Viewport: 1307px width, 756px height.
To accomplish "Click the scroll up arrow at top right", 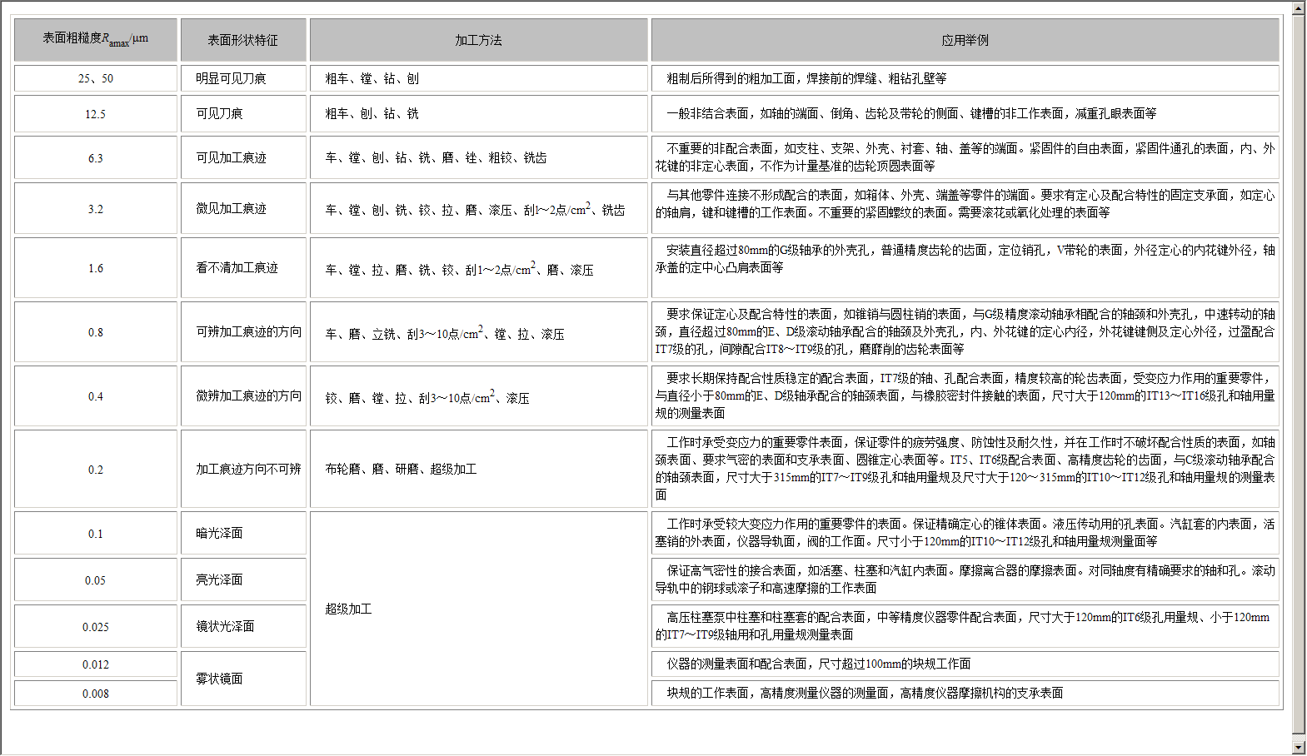I will [1299, 7].
